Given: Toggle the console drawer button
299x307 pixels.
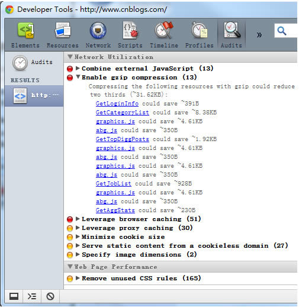Looking at the screenshot, I should pos(32,296).
